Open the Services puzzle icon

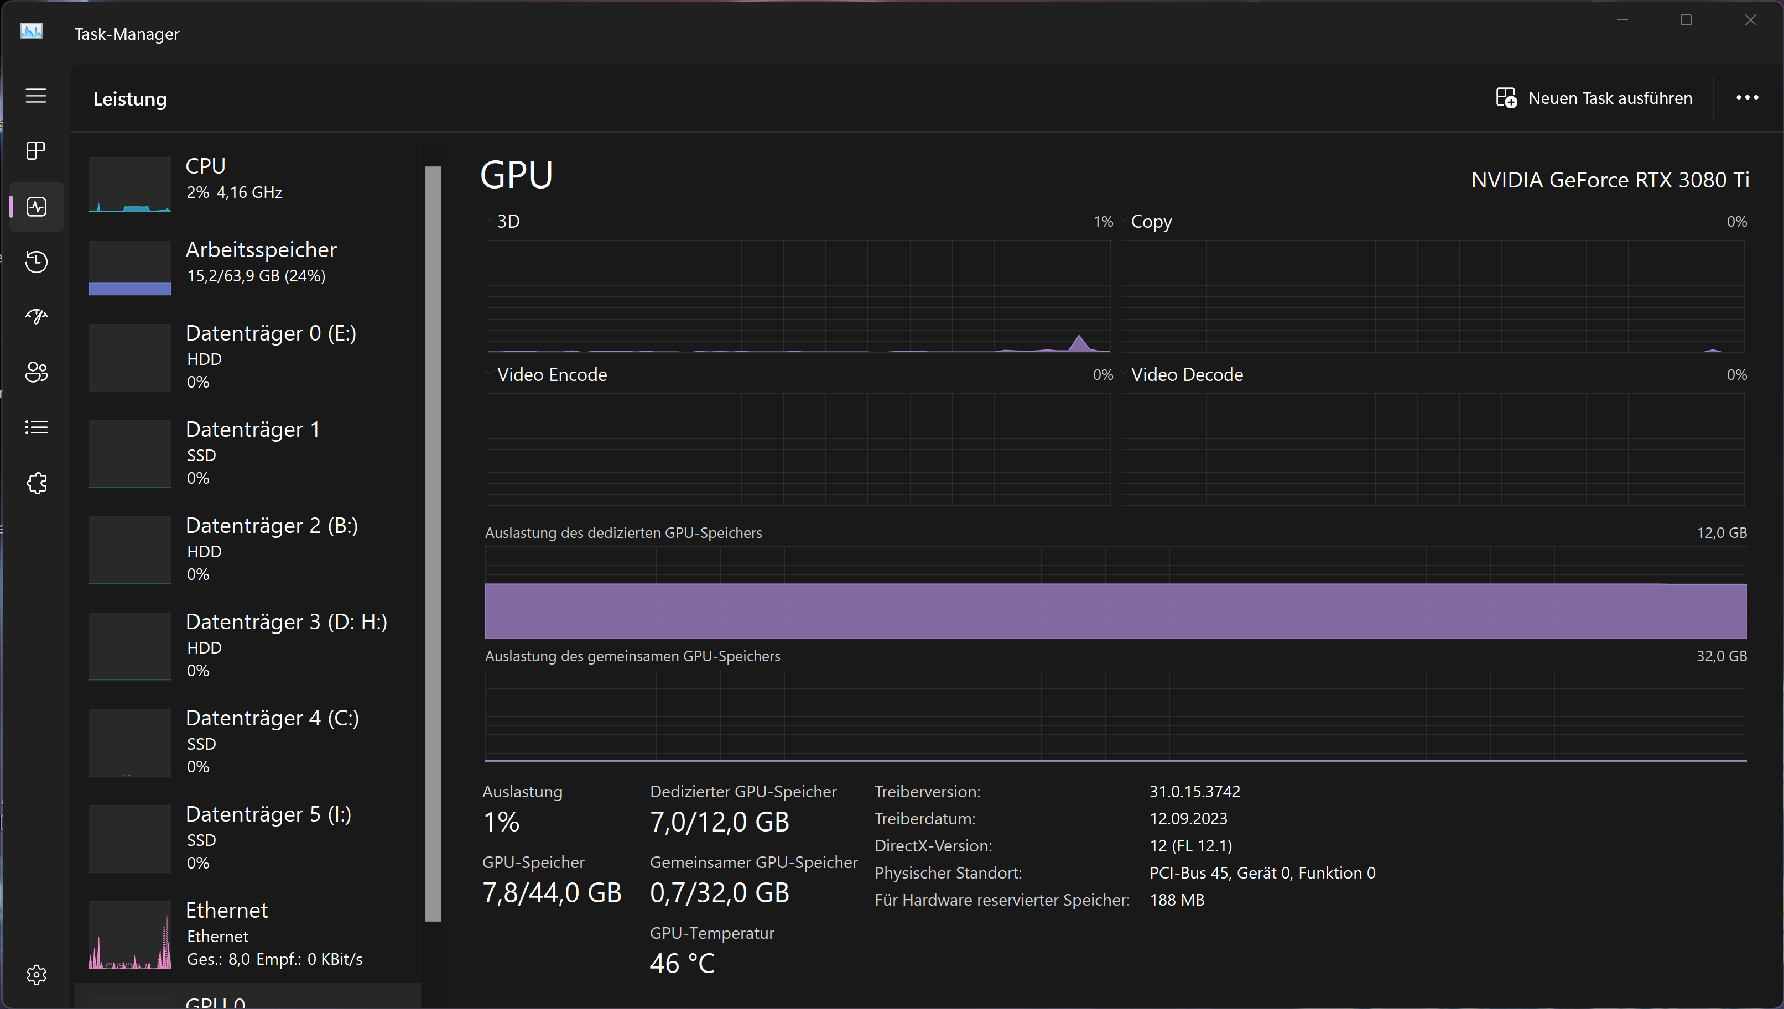pos(36,483)
